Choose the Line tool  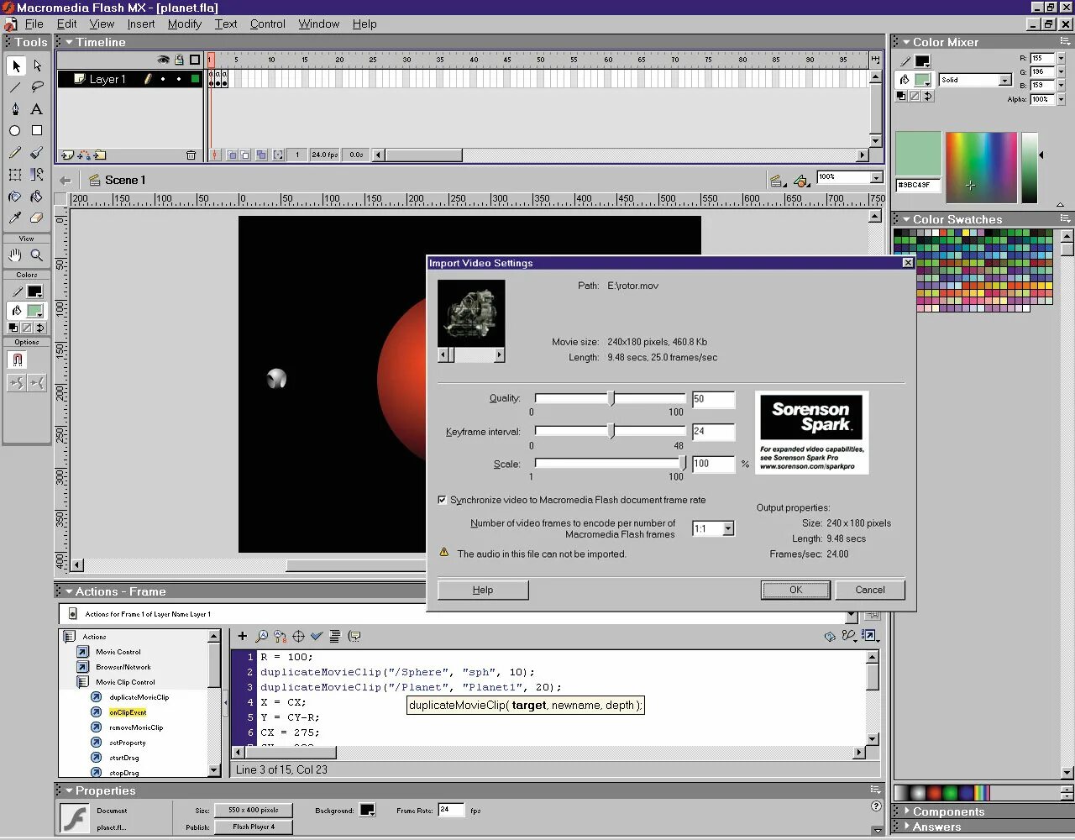point(15,87)
